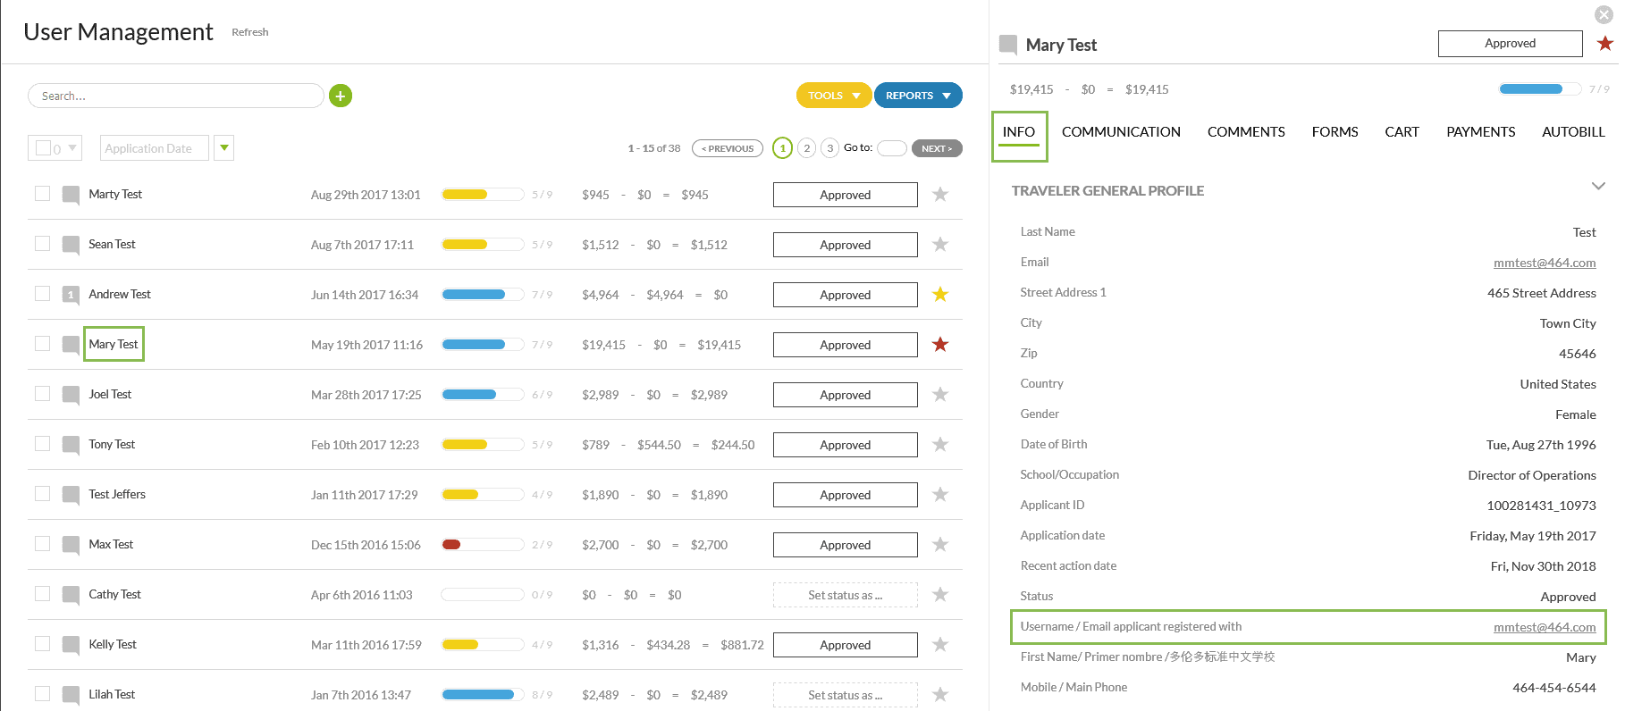Collapse the Traveler General Profile section

[1598, 187]
